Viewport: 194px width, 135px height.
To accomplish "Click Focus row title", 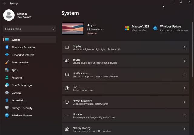I will point(76,87).
